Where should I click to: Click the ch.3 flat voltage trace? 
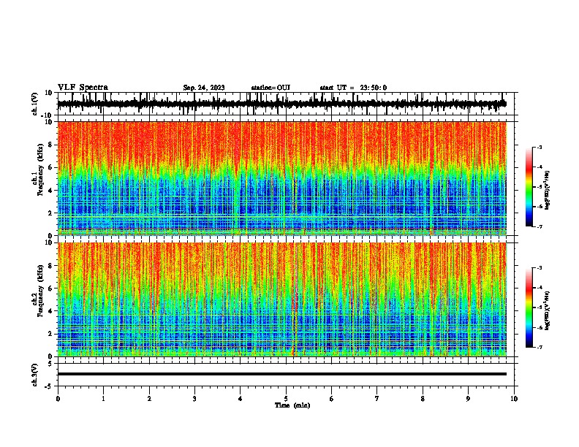point(282,374)
